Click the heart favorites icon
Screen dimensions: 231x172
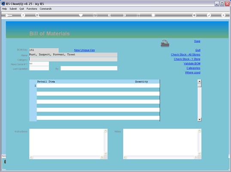click(81, 15)
